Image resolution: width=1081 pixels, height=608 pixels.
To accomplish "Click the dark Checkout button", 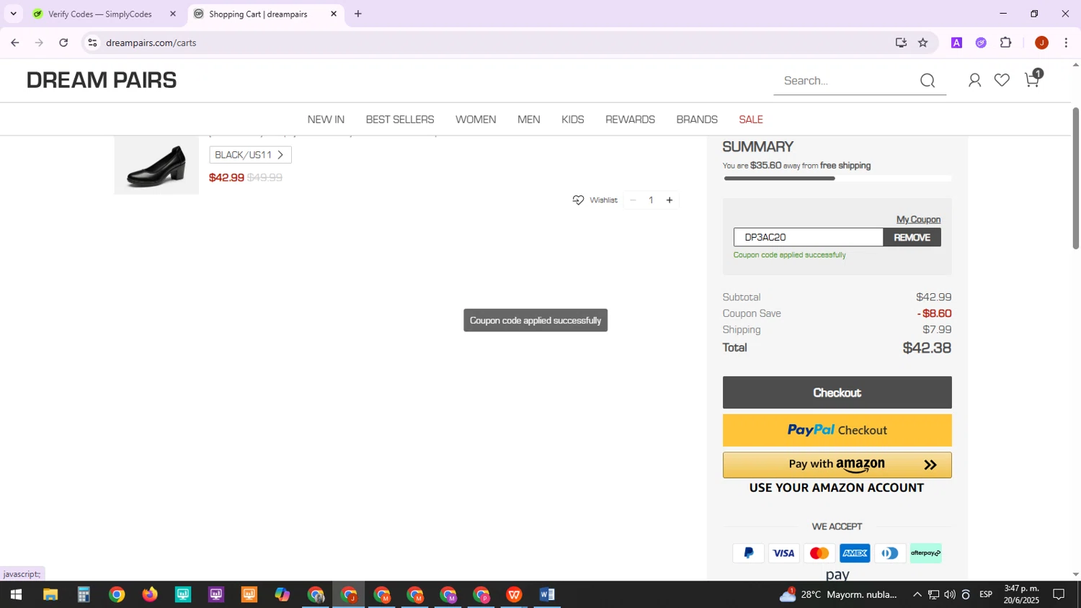I will (x=837, y=393).
